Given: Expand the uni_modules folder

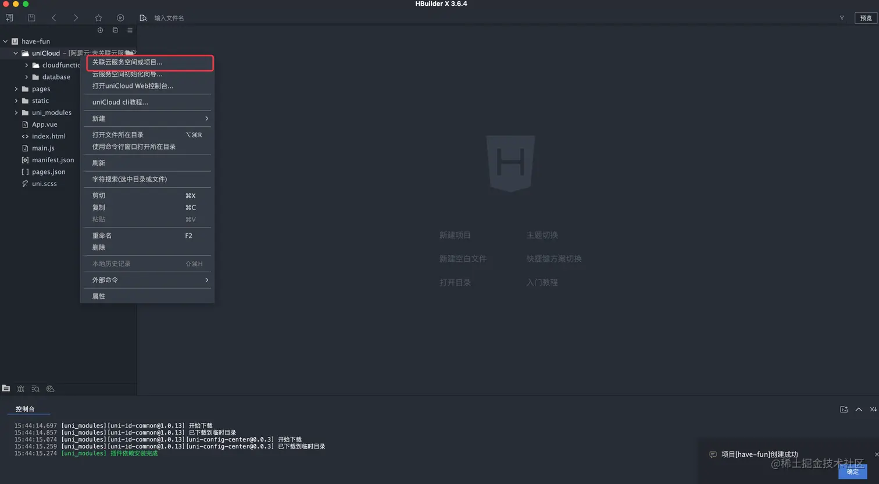Looking at the screenshot, I should click(x=16, y=112).
